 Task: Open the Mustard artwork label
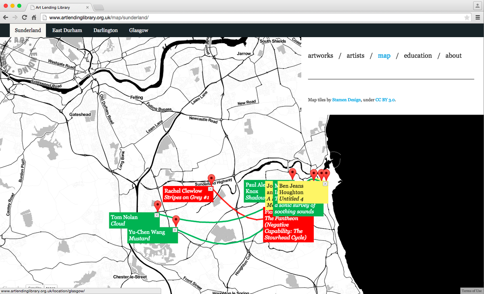(140, 238)
